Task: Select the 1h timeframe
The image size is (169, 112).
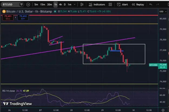Action: [55, 5]
